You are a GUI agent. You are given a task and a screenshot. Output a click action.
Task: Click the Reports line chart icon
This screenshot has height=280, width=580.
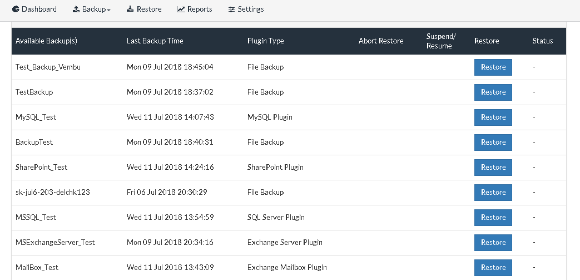[181, 9]
